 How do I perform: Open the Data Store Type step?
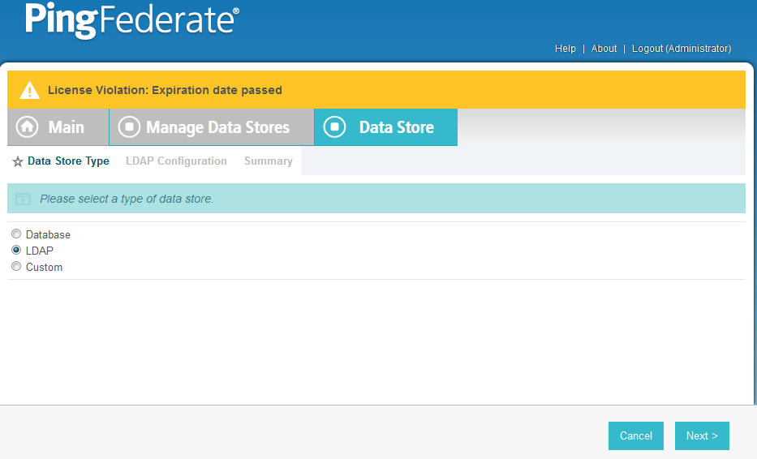(x=68, y=161)
